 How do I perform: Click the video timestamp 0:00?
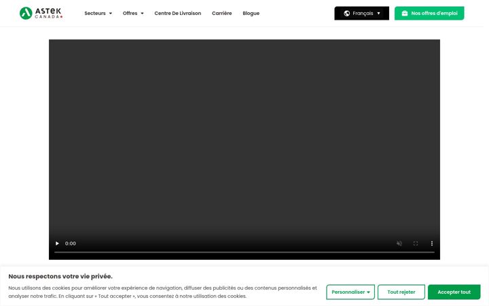[x=71, y=243]
